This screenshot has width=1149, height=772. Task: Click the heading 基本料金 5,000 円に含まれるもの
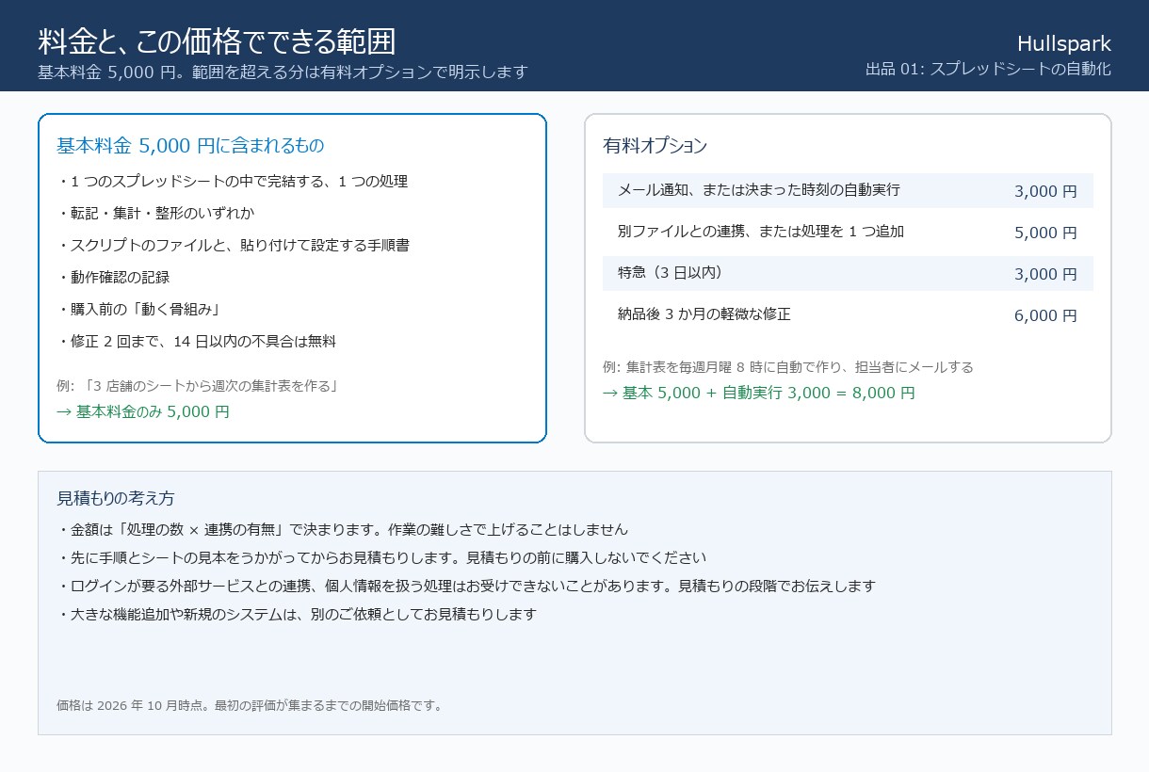190,145
